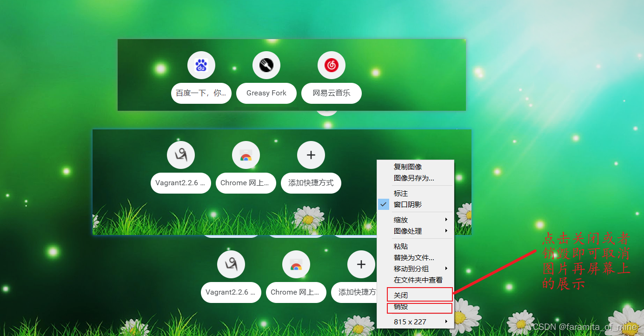Expand the 815 x 227 size submenu
The image size is (644, 336).
pyautogui.click(x=415, y=322)
